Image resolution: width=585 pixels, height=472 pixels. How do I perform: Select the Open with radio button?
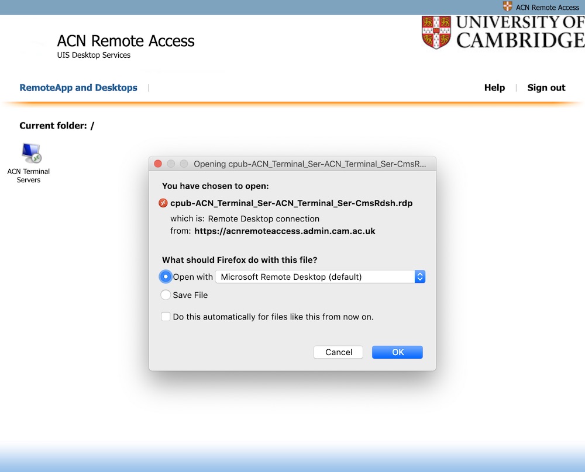click(166, 277)
